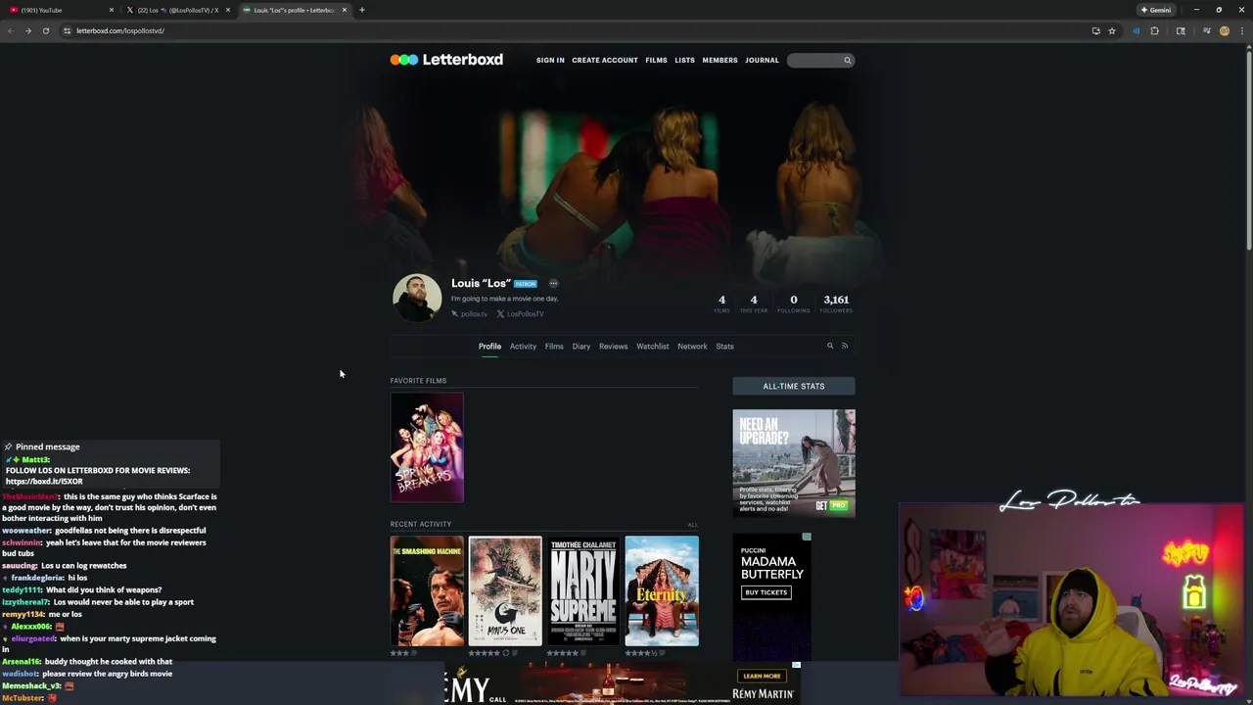Click the Letterboxd logo
Image resolution: width=1253 pixels, height=705 pixels.
(446, 60)
